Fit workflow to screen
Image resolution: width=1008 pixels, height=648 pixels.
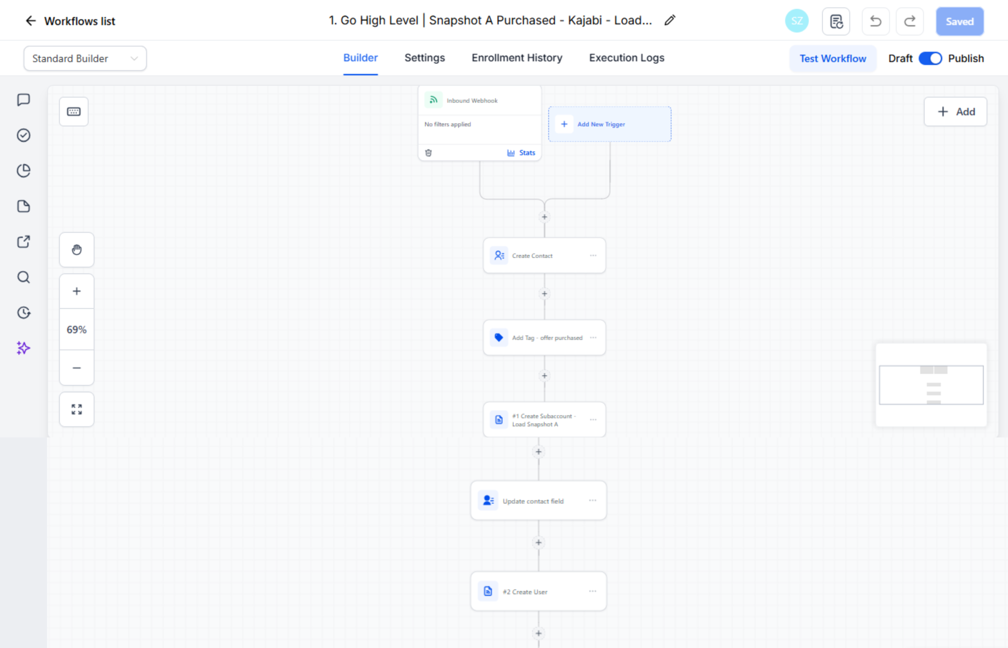tap(77, 409)
